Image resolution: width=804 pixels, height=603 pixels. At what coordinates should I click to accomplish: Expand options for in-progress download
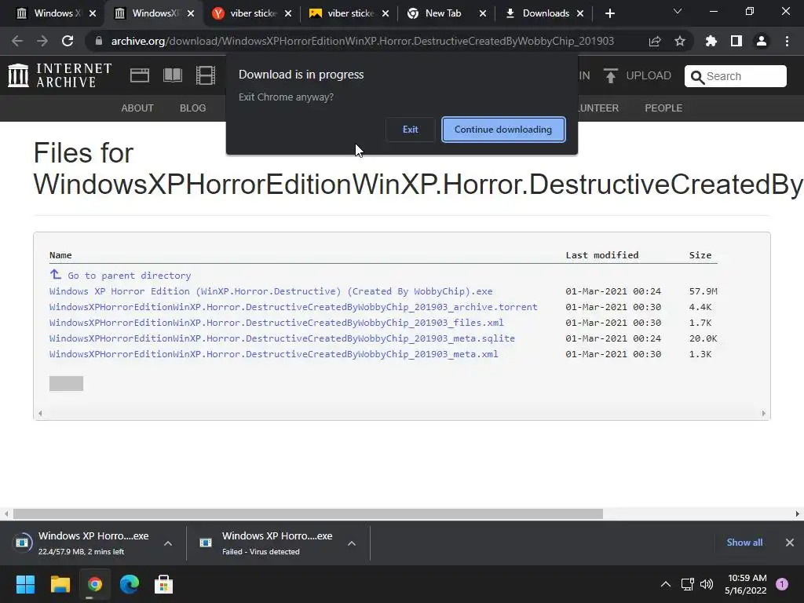168,543
